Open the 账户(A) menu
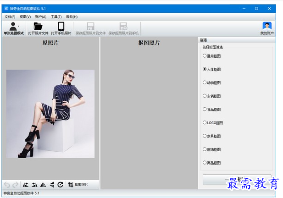Screen dimensions: 283x198 (x=41, y=17)
